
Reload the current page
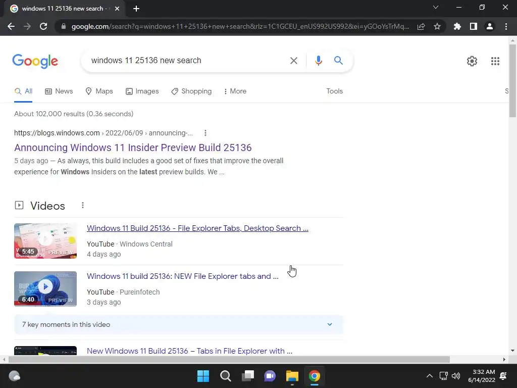pyautogui.click(x=43, y=26)
